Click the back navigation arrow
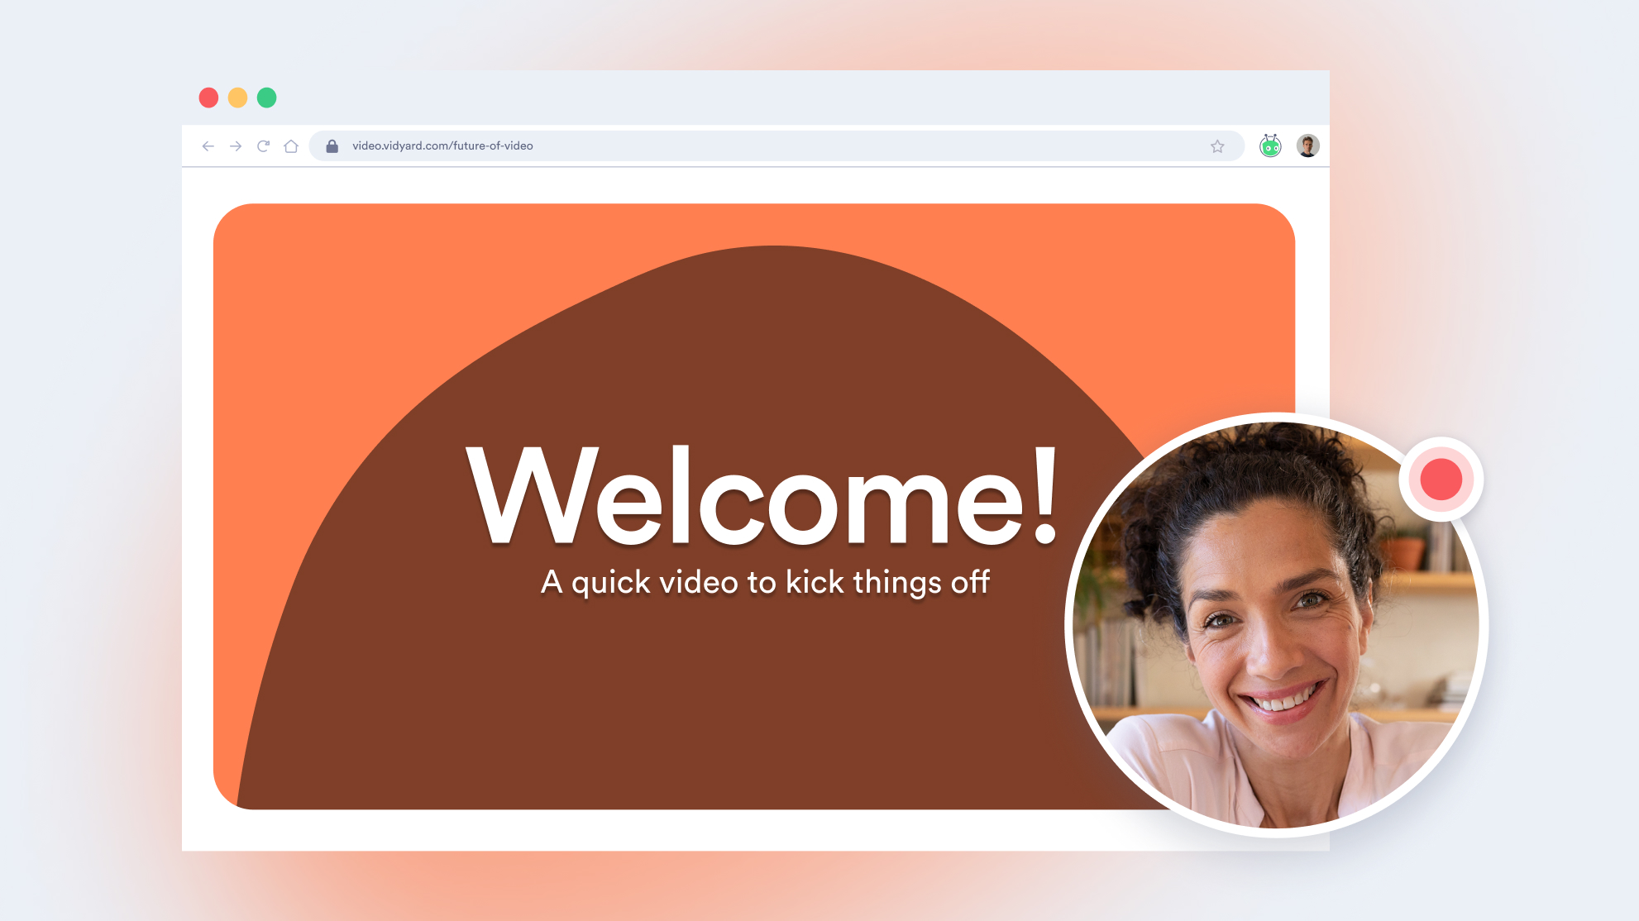The width and height of the screenshot is (1639, 921). coord(208,146)
